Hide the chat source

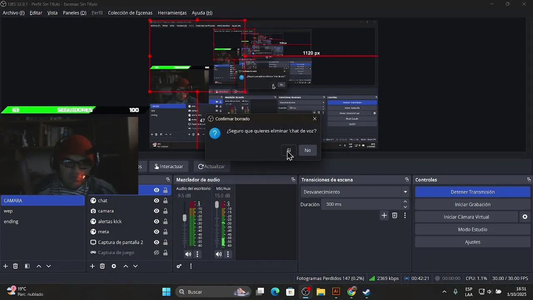pos(157,200)
